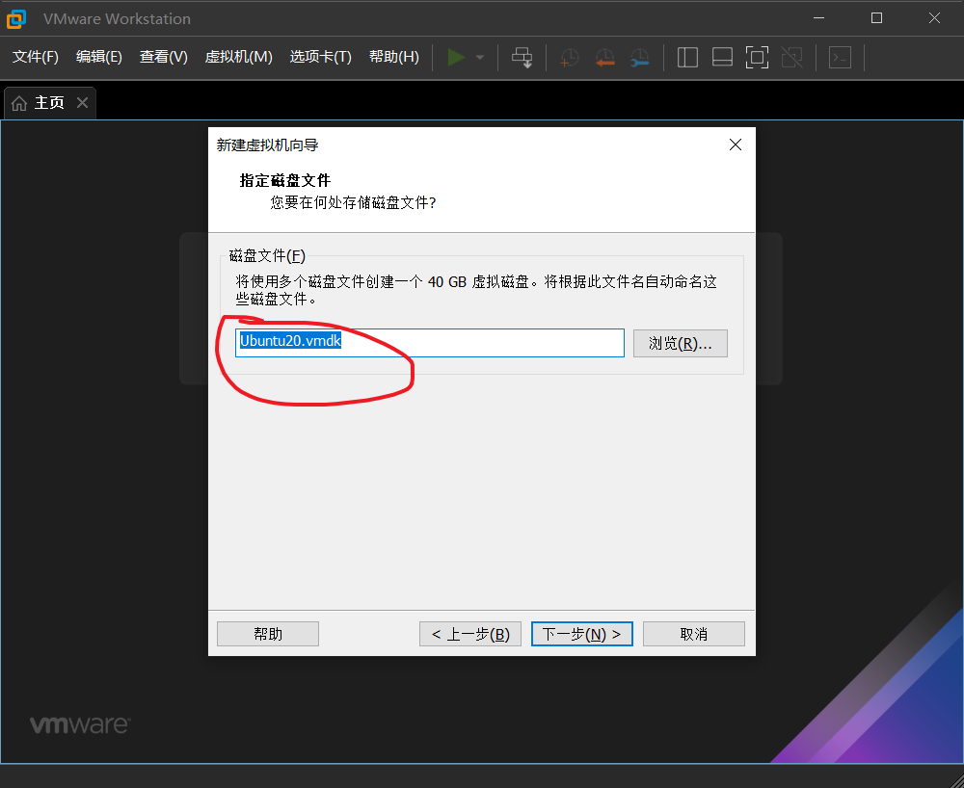Maximize the VMware Workstation window
The width and height of the screenshot is (964, 788).
876,18
